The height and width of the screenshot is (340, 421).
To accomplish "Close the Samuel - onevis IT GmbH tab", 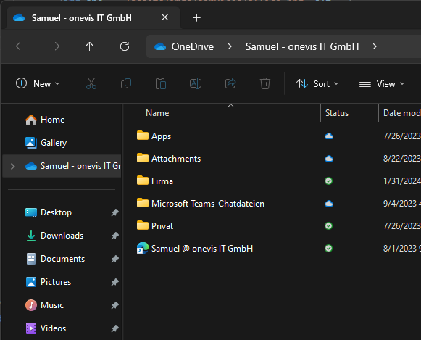I will click(x=165, y=17).
